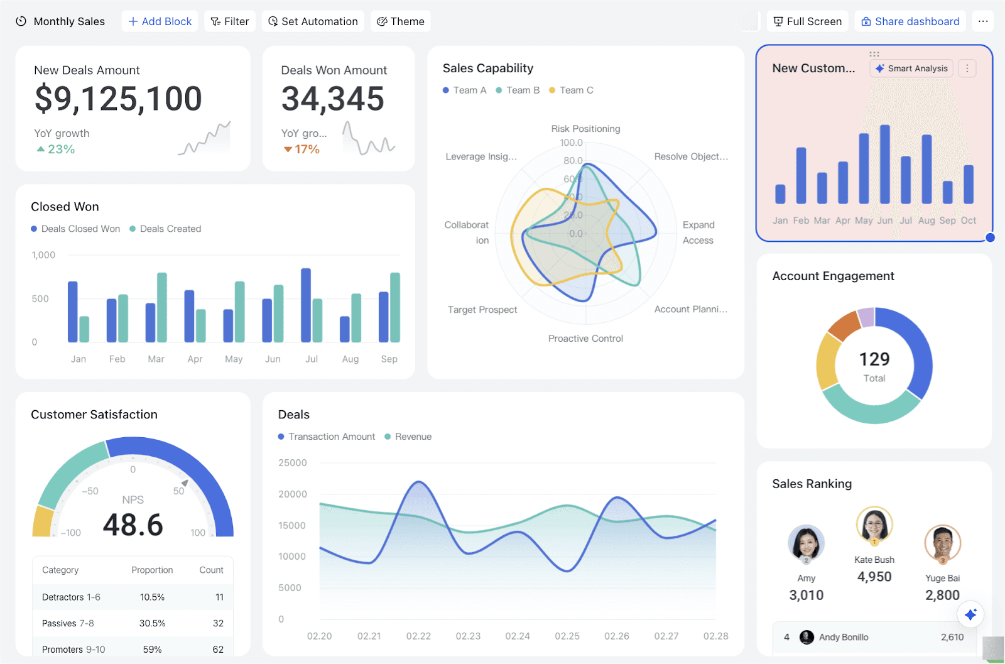Click the orange down arrow beside 17%
1005x664 pixels.
pyautogui.click(x=288, y=150)
